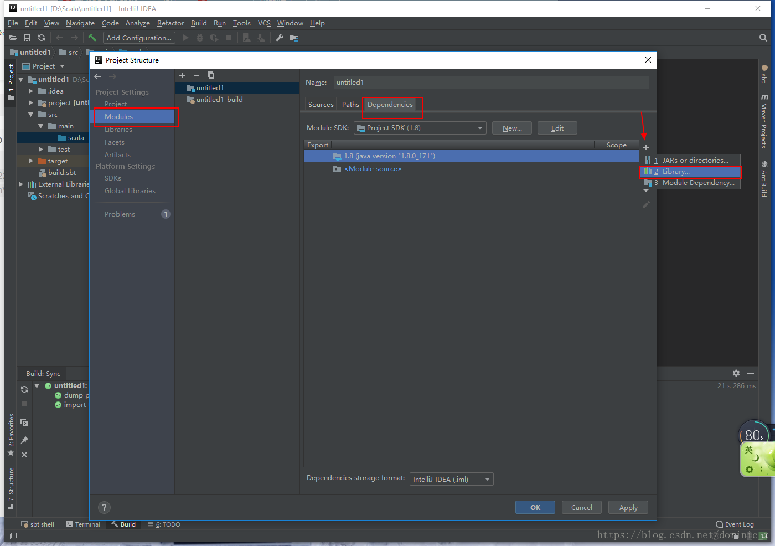Select build.sbt file in tree
The width and height of the screenshot is (775, 546).
pyautogui.click(x=62, y=173)
